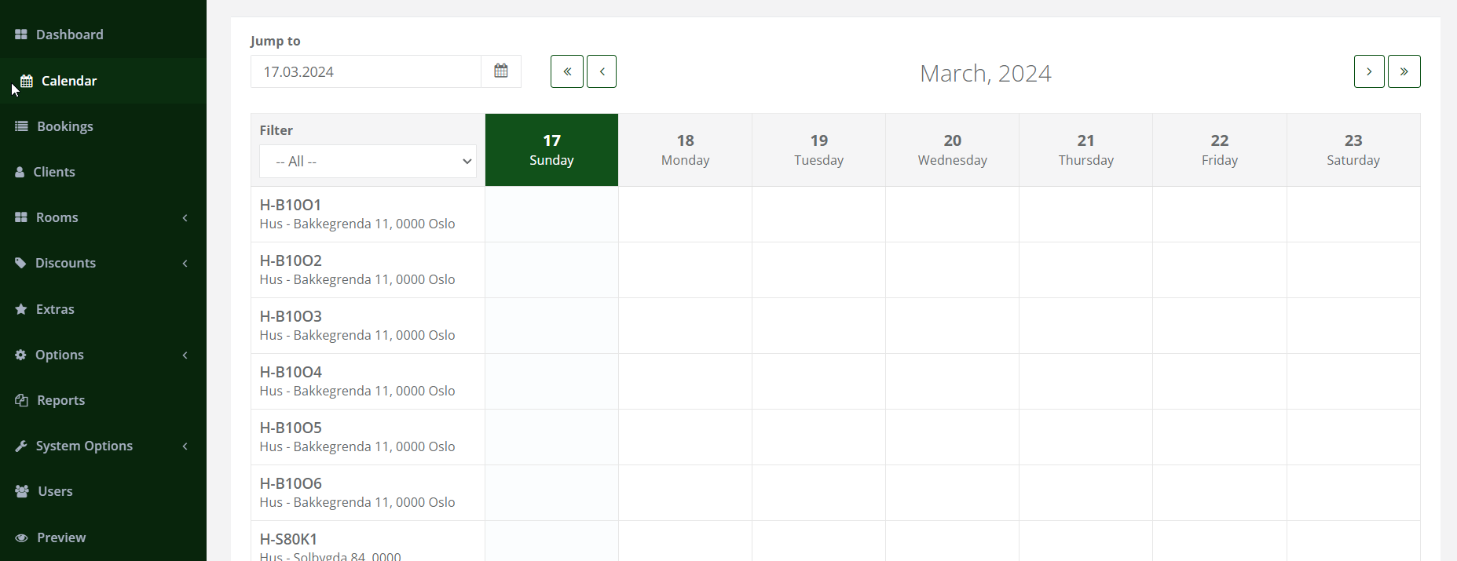Click Preview in the sidebar
1457x561 pixels.
coord(60,537)
